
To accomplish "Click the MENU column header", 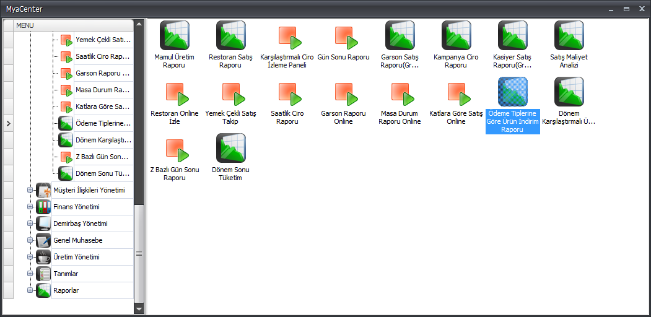I will (74, 25).
